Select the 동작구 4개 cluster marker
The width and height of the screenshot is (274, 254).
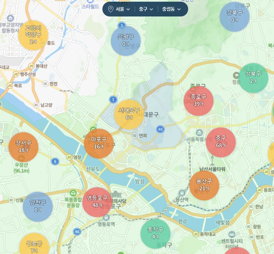(155, 234)
